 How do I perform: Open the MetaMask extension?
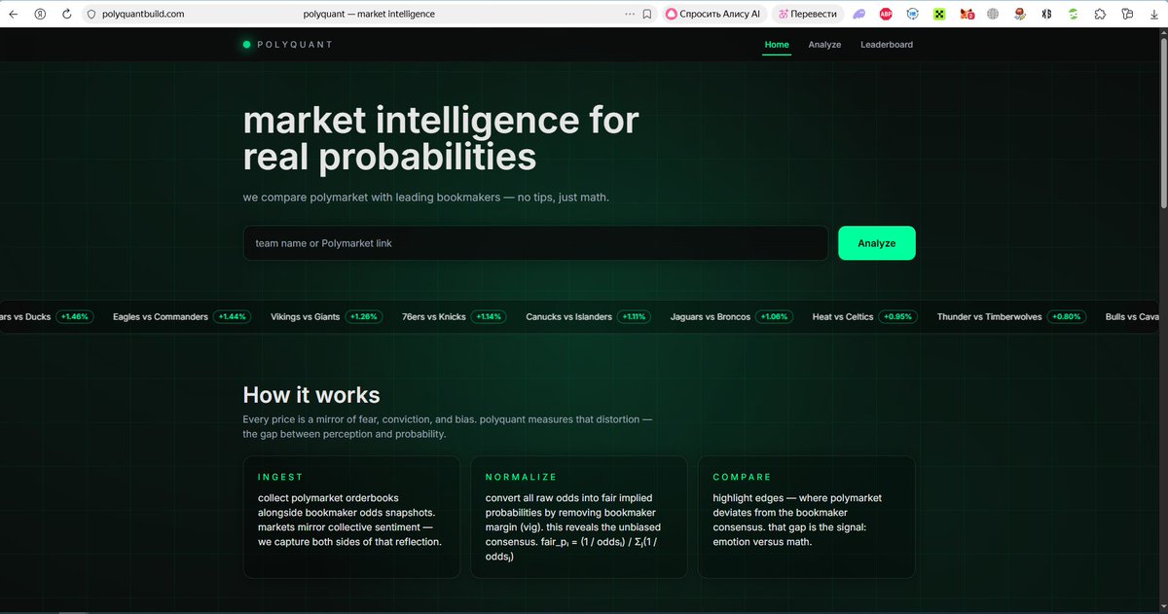coord(966,14)
